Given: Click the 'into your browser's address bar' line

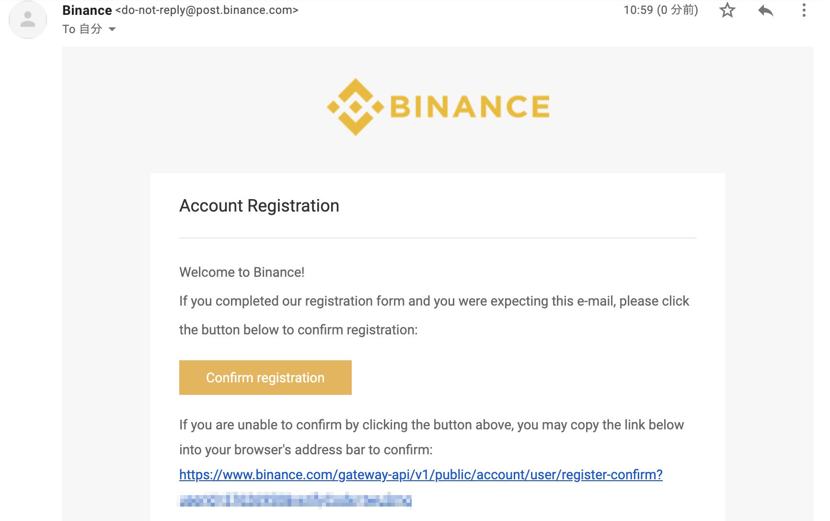Looking at the screenshot, I should [306, 450].
